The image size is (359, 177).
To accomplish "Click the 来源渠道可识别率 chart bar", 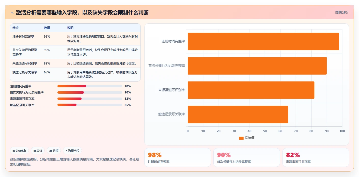I will (251, 90).
